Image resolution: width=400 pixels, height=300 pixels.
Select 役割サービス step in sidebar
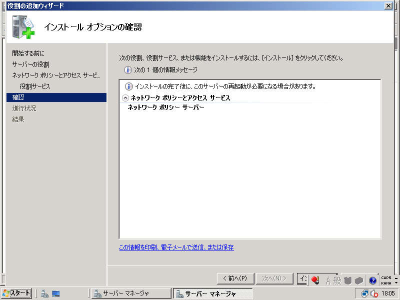[35, 86]
